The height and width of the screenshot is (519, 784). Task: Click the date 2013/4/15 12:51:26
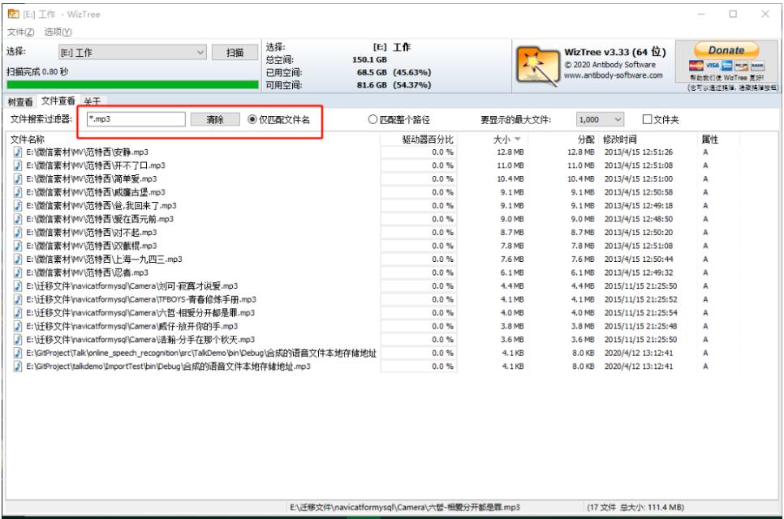pos(639,152)
